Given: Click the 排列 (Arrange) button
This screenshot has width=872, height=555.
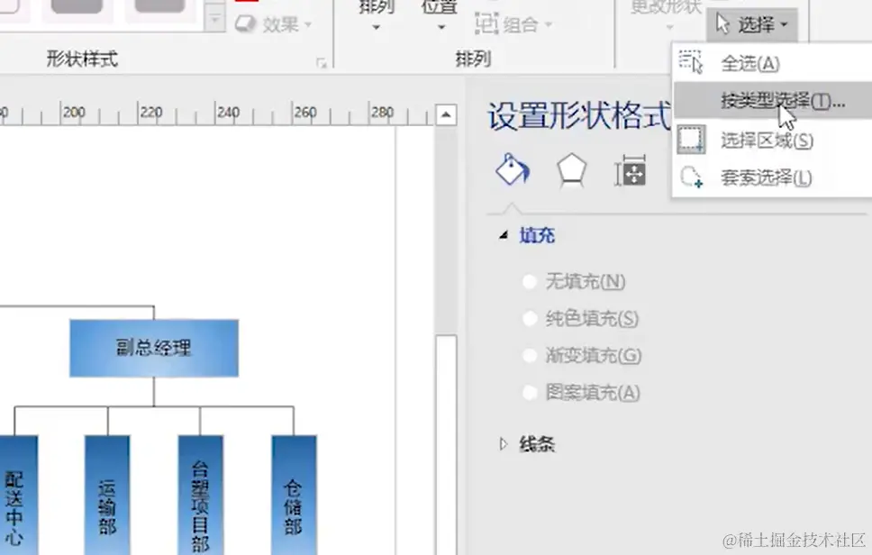Looking at the screenshot, I should pos(375,18).
